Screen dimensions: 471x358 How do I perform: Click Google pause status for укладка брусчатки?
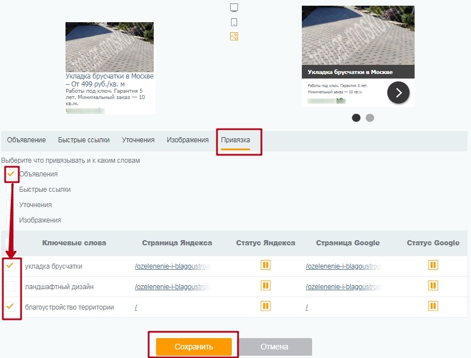pyautogui.click(x=433, y=265)
